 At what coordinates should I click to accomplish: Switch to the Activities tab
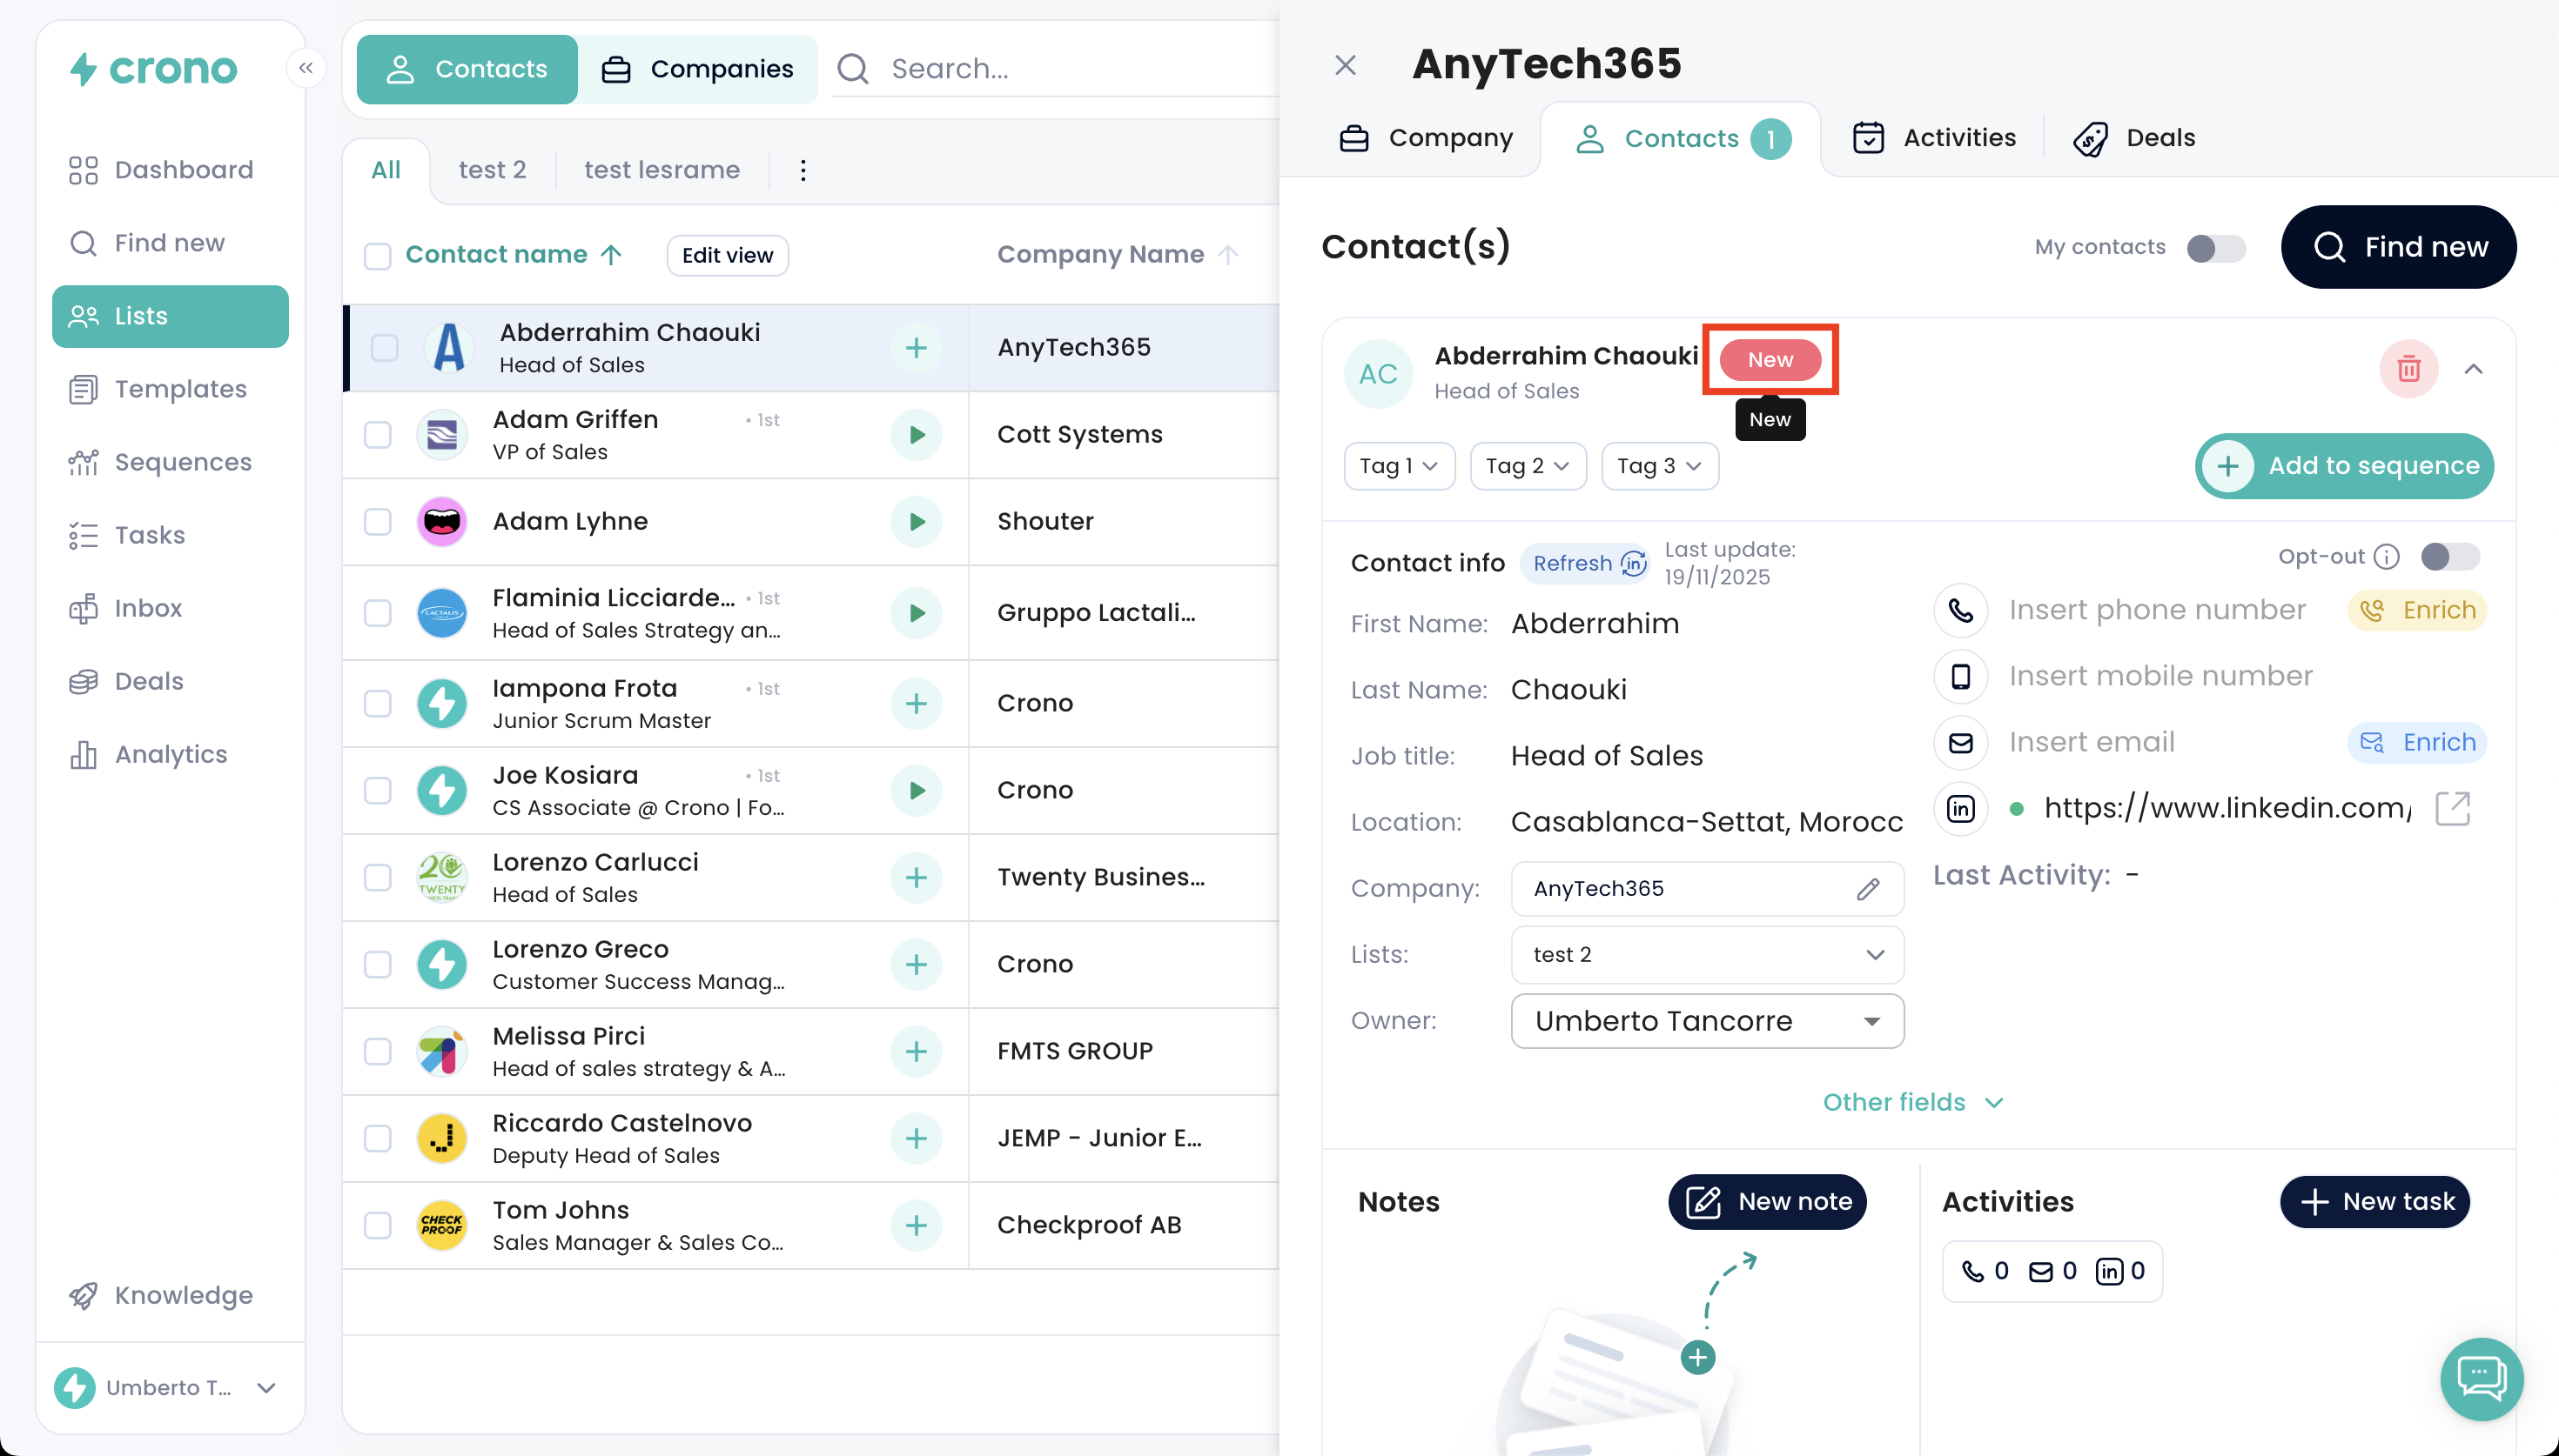click(x=1934, y=138)
